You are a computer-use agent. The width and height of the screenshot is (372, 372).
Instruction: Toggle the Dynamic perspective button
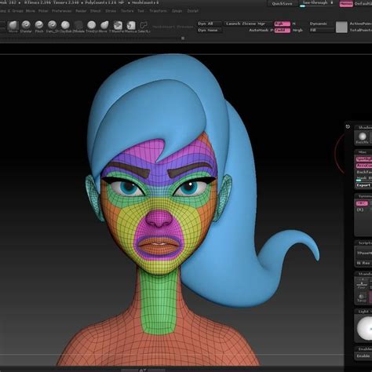click(318, 24)
